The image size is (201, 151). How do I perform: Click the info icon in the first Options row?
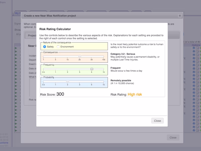[194, 48]
